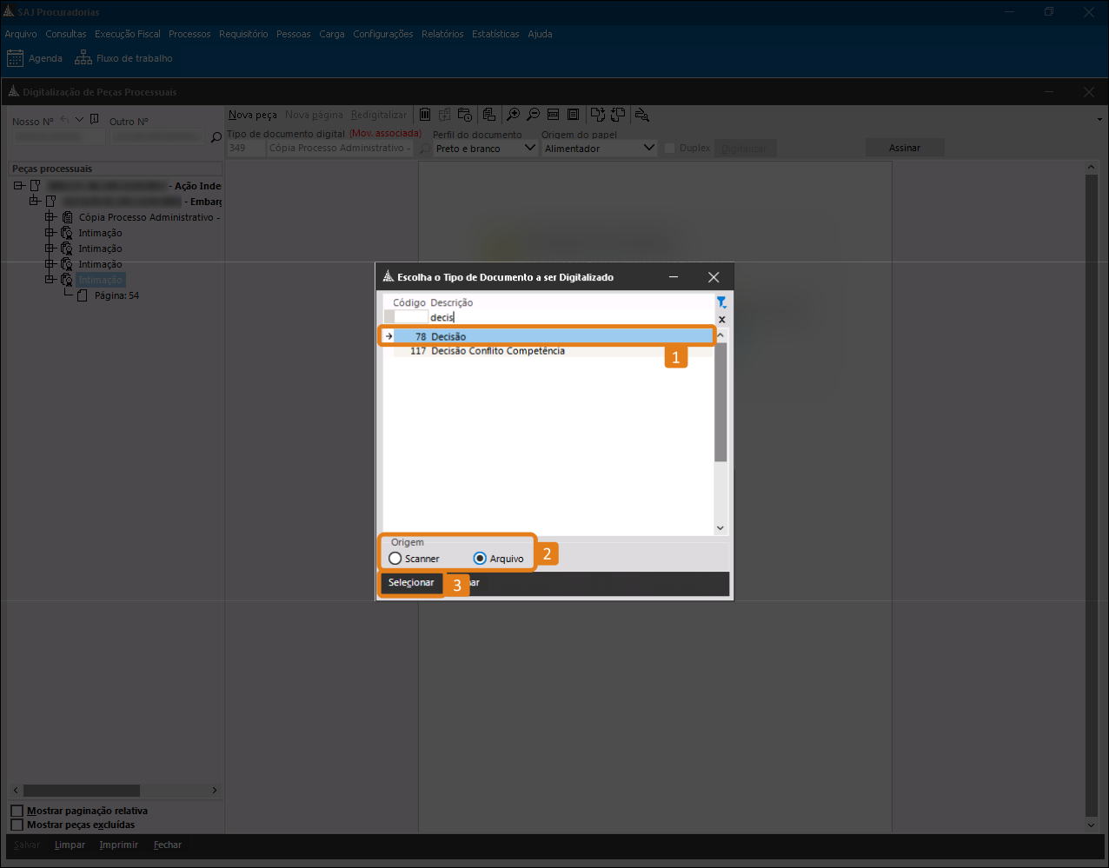Open the Agenda calendar icon

click(x=15, y=58)
